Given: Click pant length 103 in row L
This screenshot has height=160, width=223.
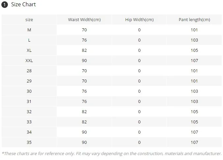Looking at the screenshot, I should point(194,40).
